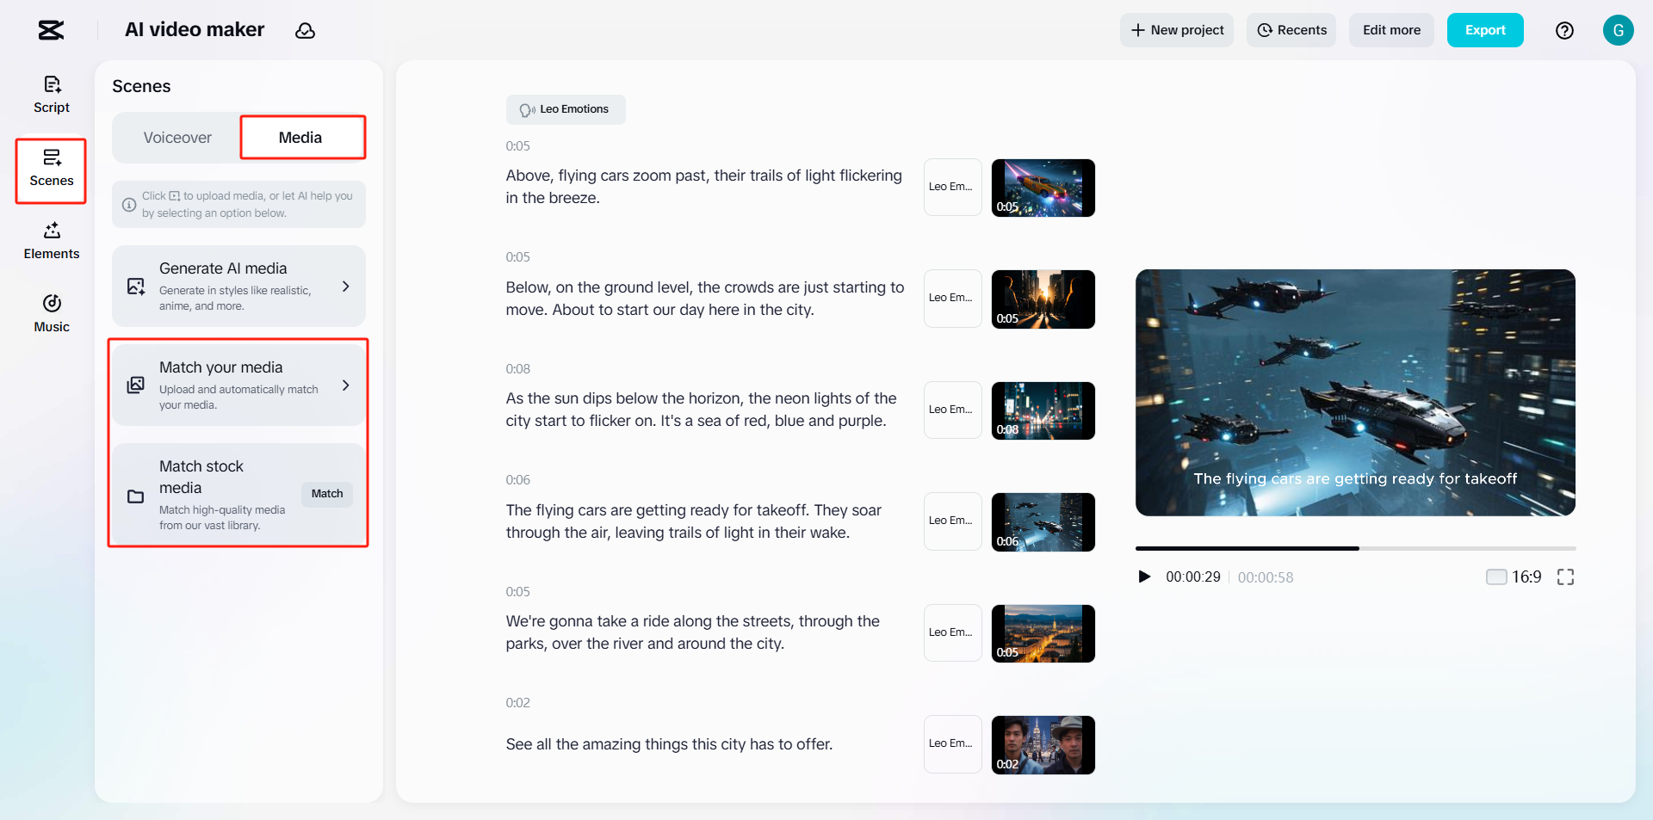Open the Recents list
Viewport: 1653px width, 820px height.
tap(1291, 30)
